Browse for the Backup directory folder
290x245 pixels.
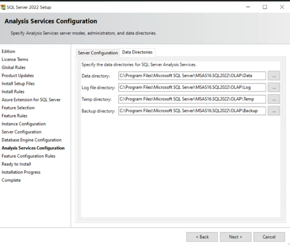[274, 111]
